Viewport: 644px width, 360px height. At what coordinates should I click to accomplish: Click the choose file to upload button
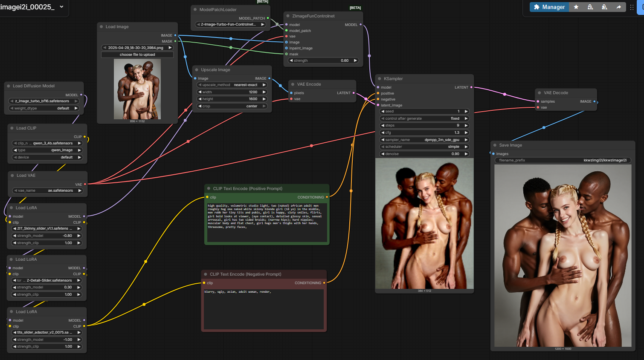(x=137, y=55)
